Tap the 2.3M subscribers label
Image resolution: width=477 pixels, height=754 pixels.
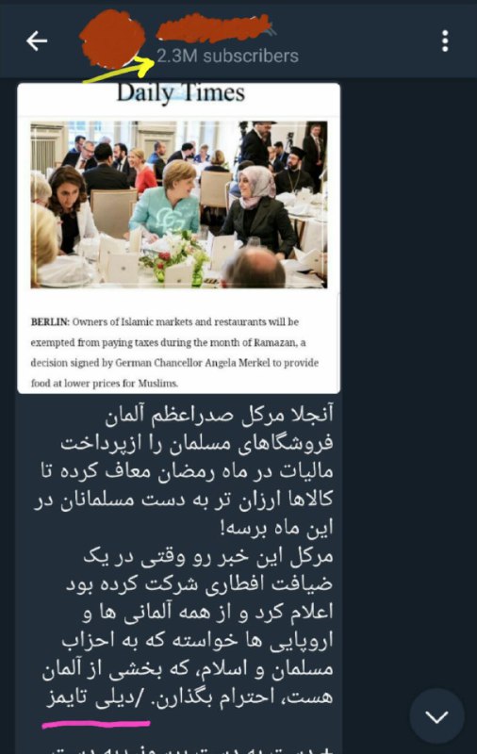coord(227,57)
